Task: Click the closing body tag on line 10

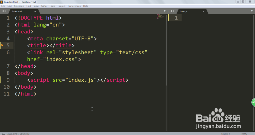Action: pyautogui.click(x=25, y=87)
